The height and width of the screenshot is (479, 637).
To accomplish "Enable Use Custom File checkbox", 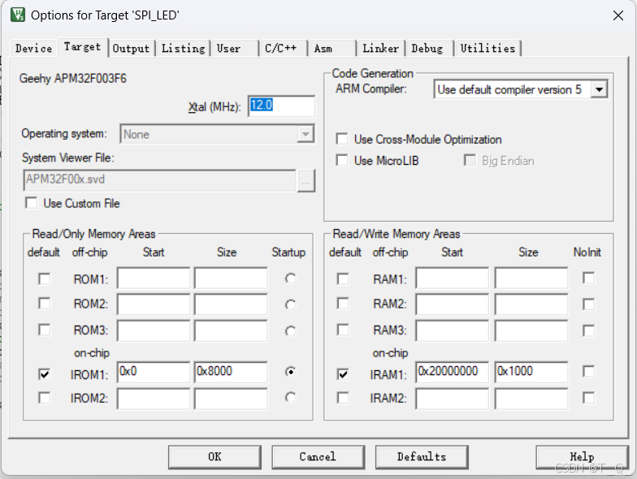I will click(x=31, y=203).
